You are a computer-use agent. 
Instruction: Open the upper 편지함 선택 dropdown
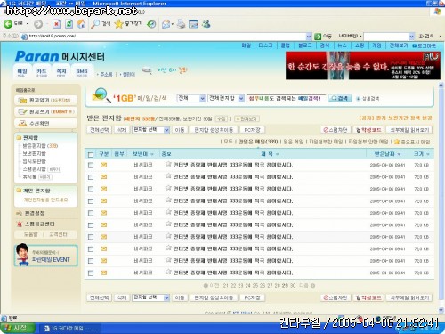click(x=150, y=130)
